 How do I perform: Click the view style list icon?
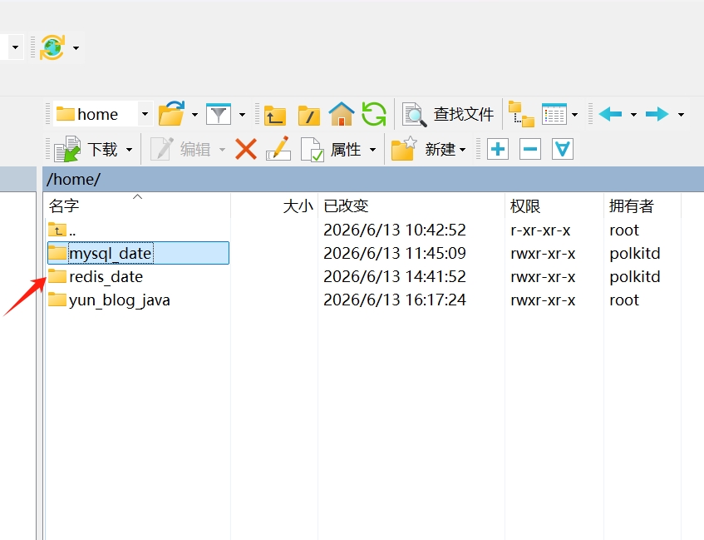pyautogui.click(x=554, y=114)
